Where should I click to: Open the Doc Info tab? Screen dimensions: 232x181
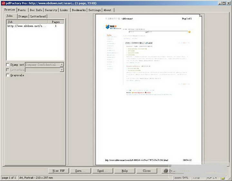click(36, 10)
